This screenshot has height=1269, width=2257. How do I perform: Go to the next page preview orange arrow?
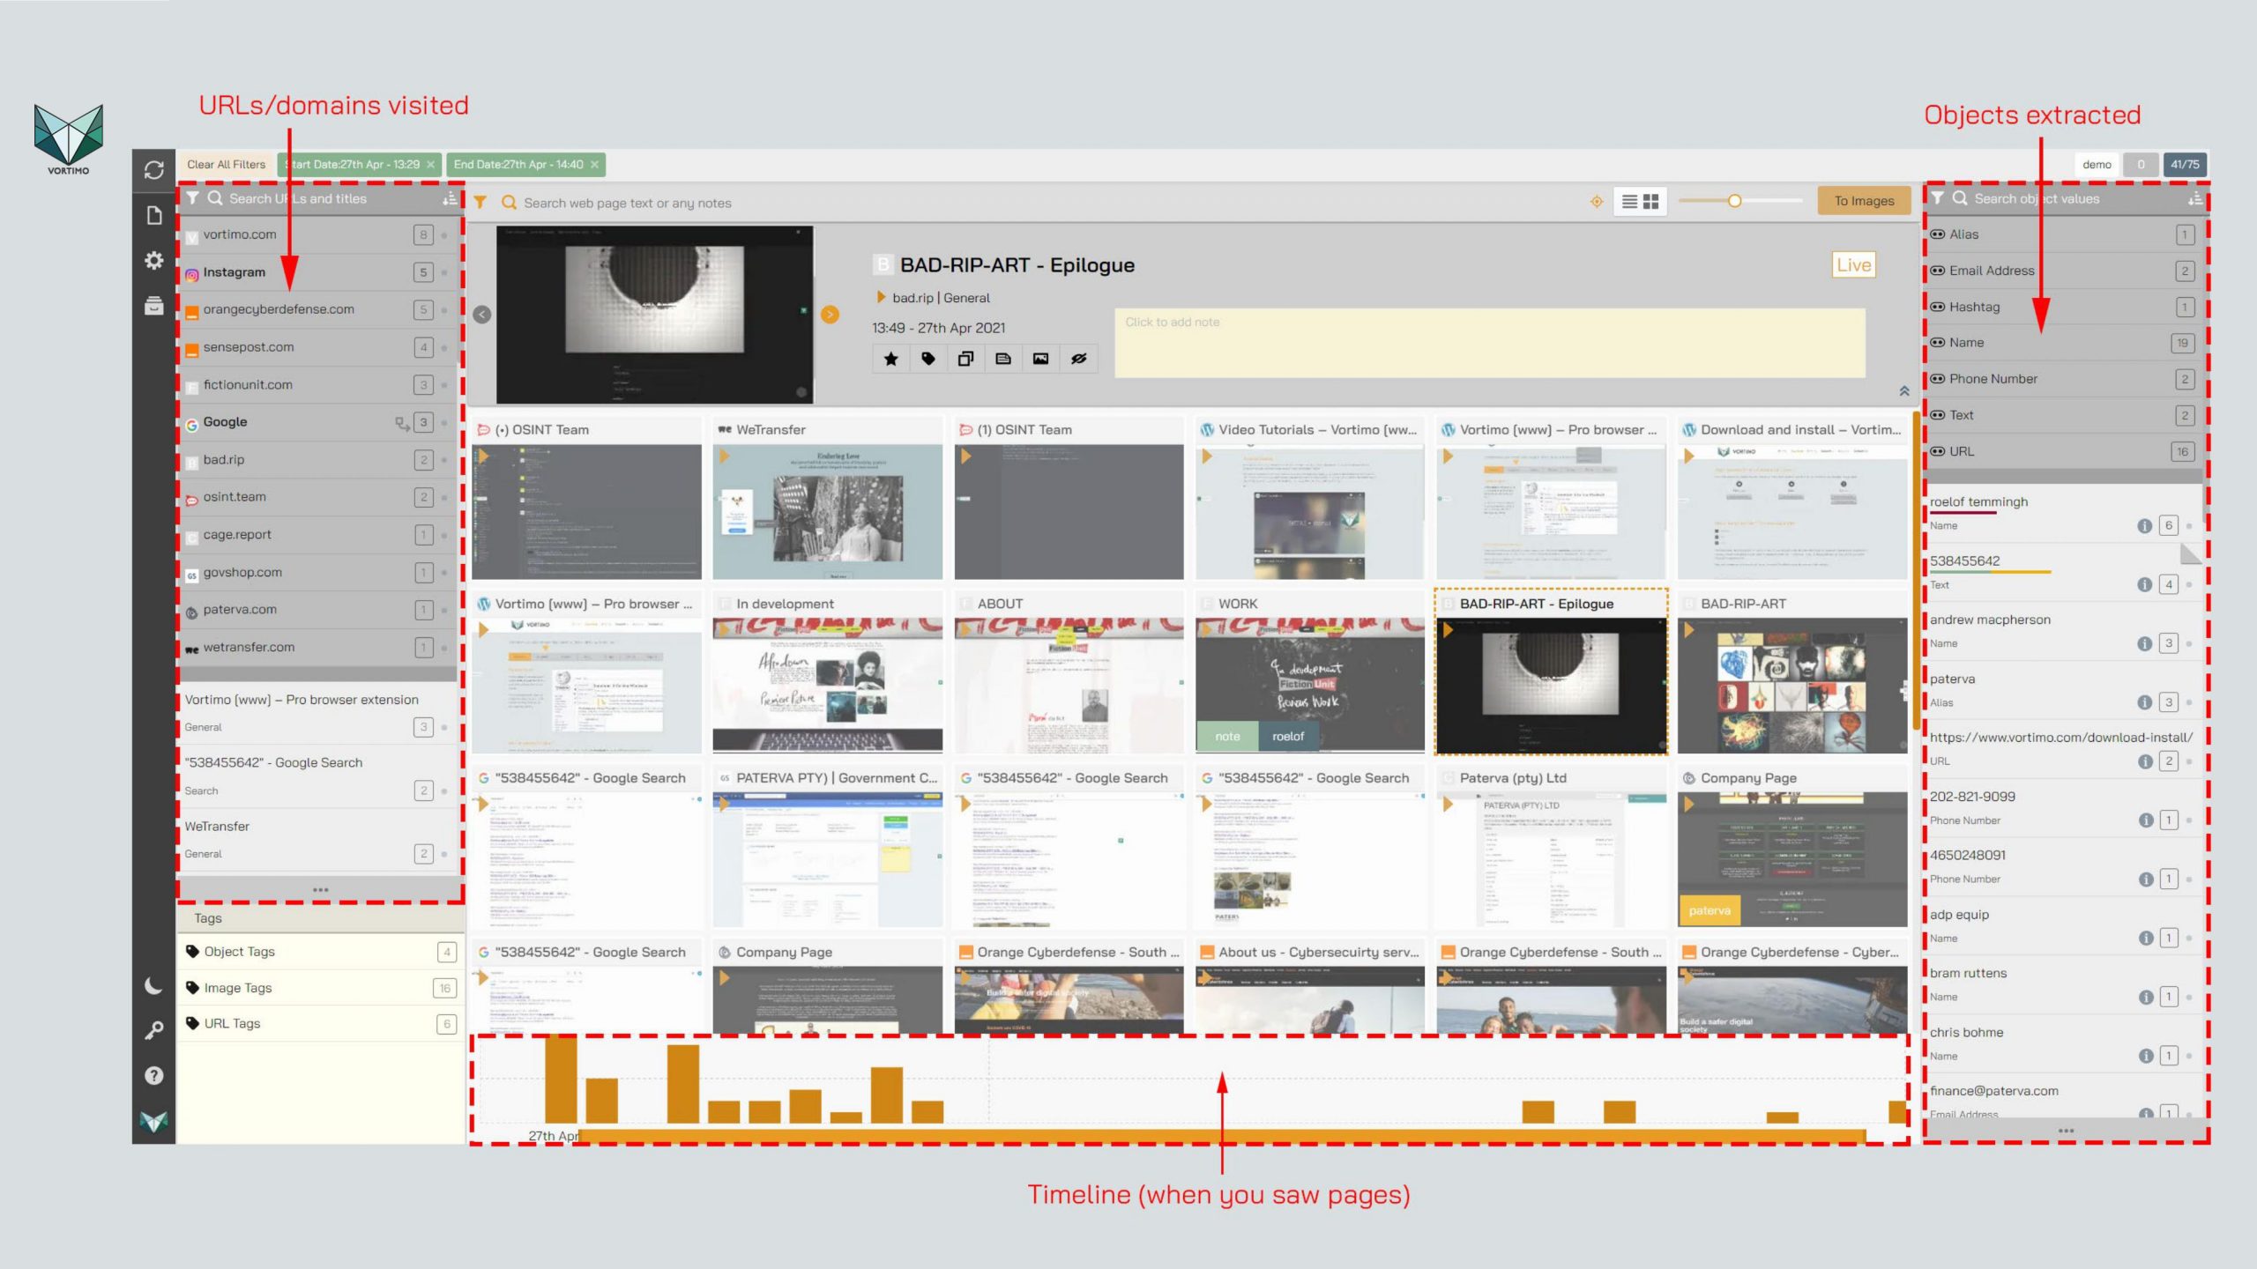[x=830, y=315]
